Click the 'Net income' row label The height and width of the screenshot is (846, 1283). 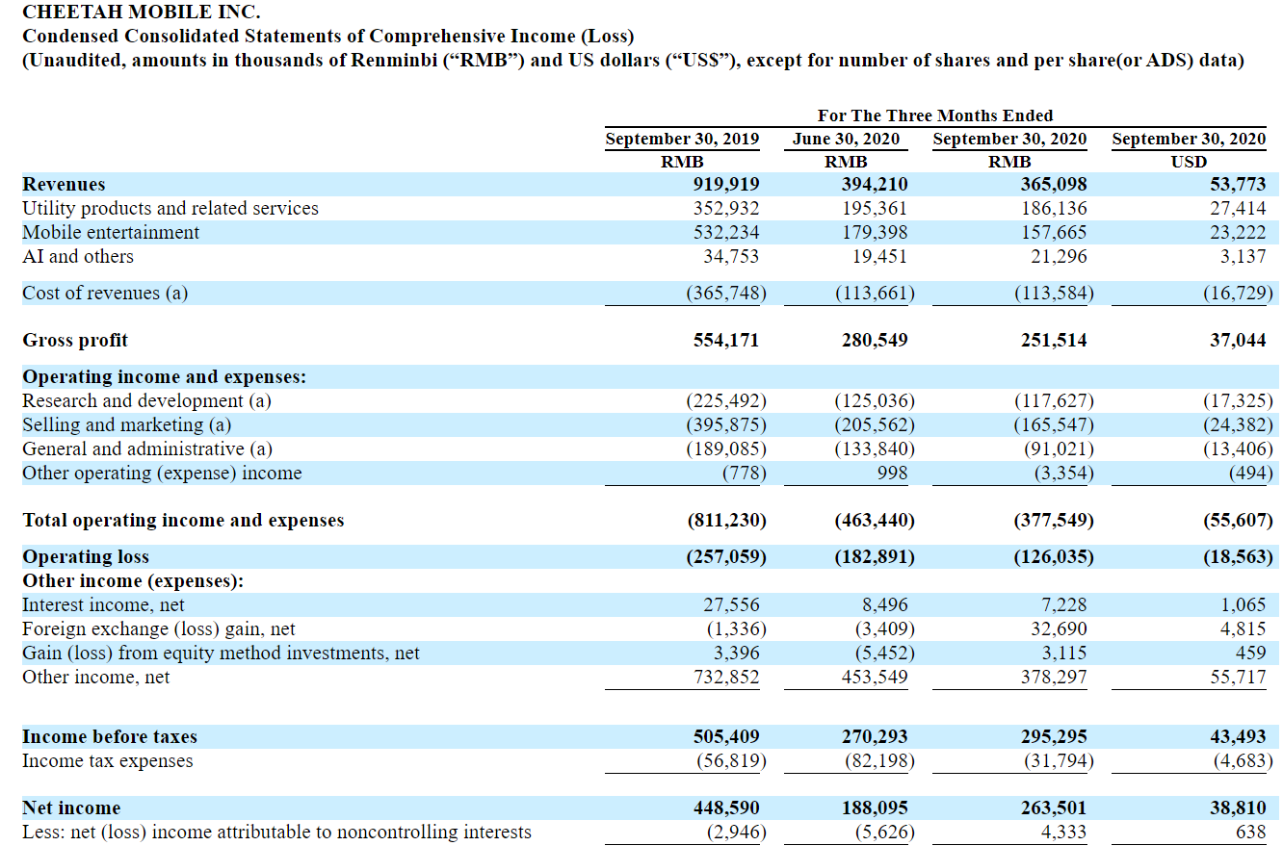point(71,808)
